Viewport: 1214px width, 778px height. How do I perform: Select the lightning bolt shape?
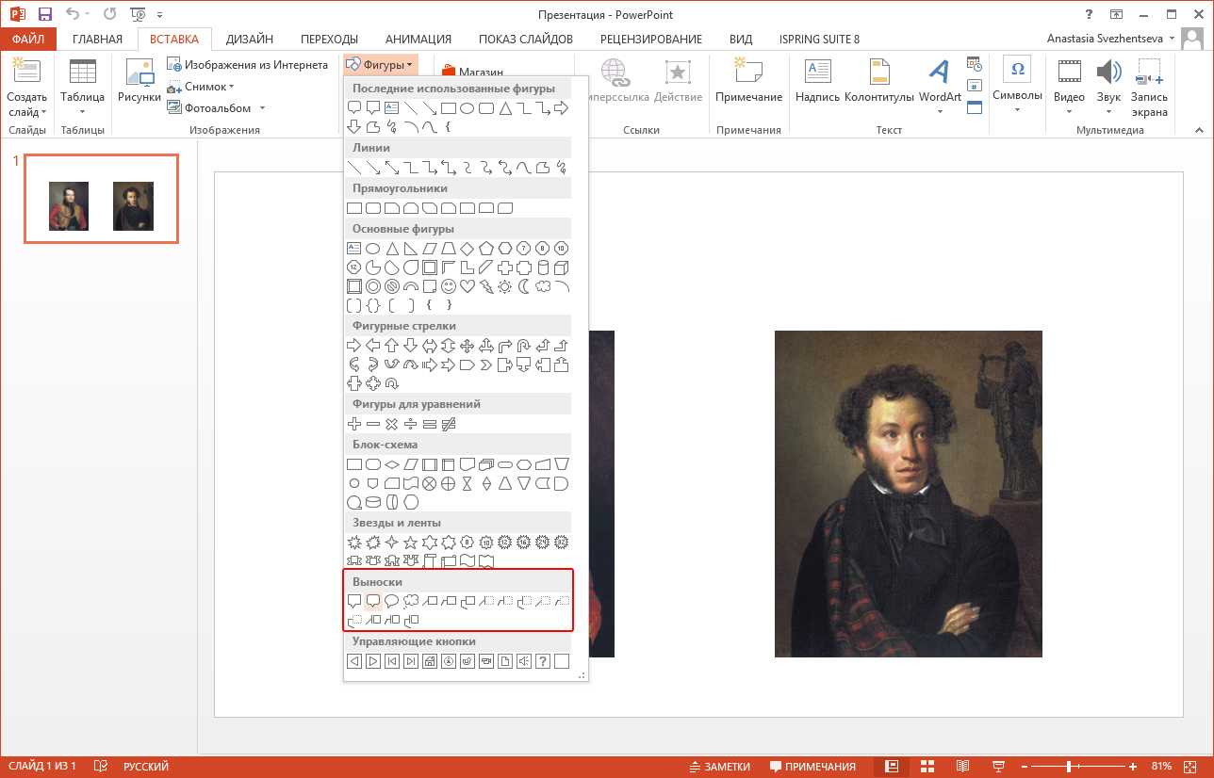486,286
